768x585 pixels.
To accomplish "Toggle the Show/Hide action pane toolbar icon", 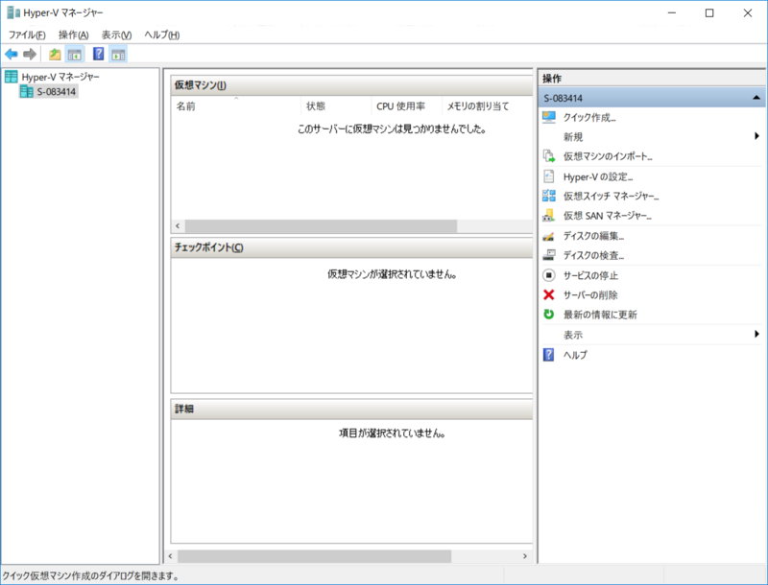I will tap(118, 55).
